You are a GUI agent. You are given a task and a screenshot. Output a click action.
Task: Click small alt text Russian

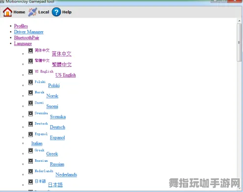(x=41, y=161)
